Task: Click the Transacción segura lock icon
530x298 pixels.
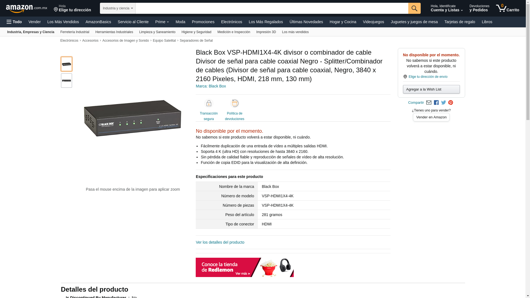Action: point(209,103)
